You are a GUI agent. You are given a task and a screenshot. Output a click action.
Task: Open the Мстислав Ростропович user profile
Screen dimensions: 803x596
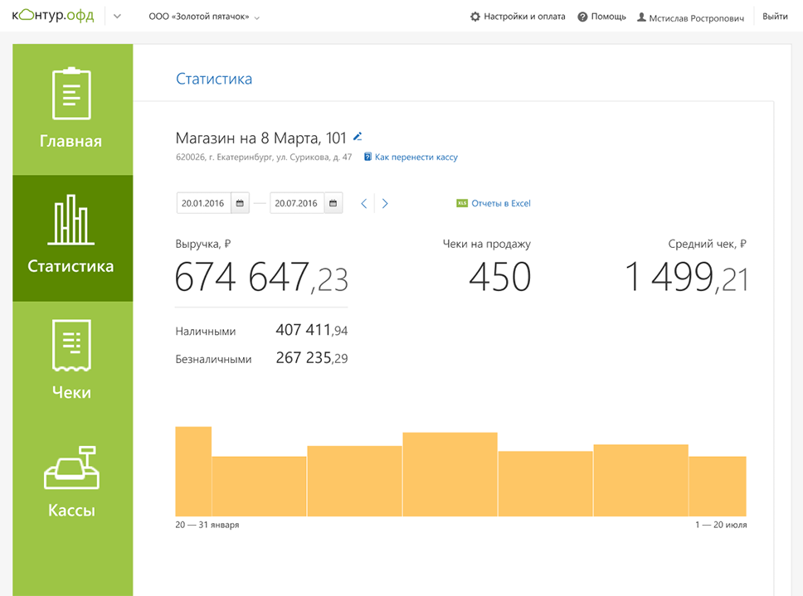pyautogui.click(x=690, y=17)
